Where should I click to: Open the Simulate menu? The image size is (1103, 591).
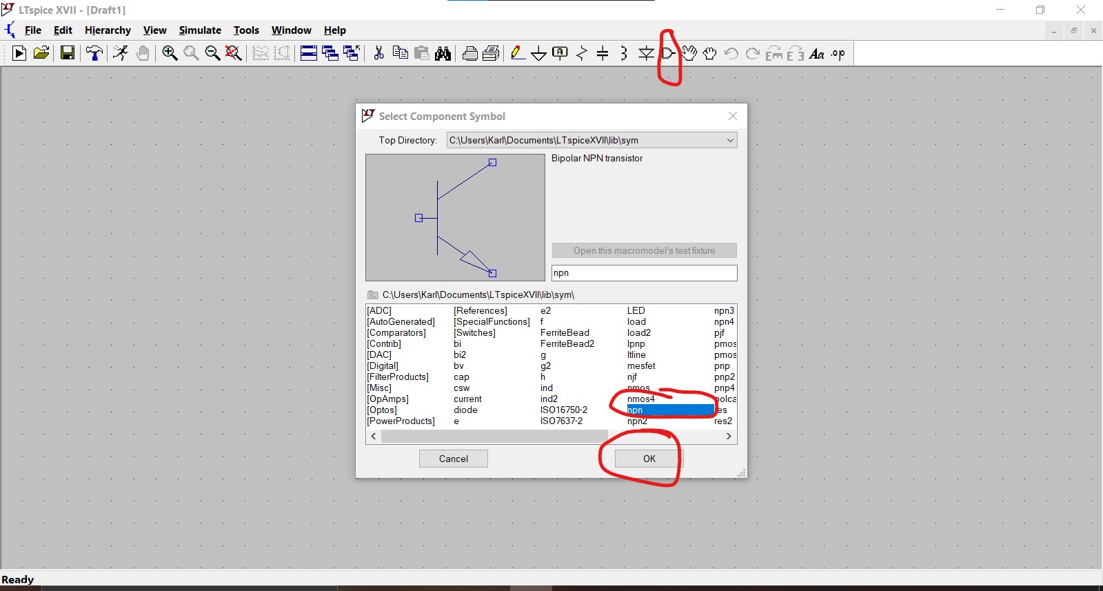click(200, 30)
